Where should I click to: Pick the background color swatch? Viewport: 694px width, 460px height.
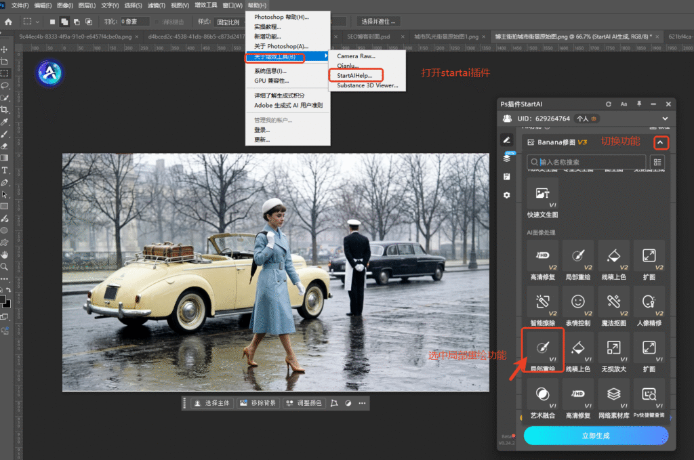click(7, 304)
